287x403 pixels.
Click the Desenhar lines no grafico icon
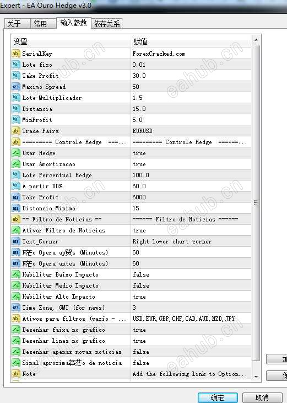pyautogui.click(x=15, y=341)
